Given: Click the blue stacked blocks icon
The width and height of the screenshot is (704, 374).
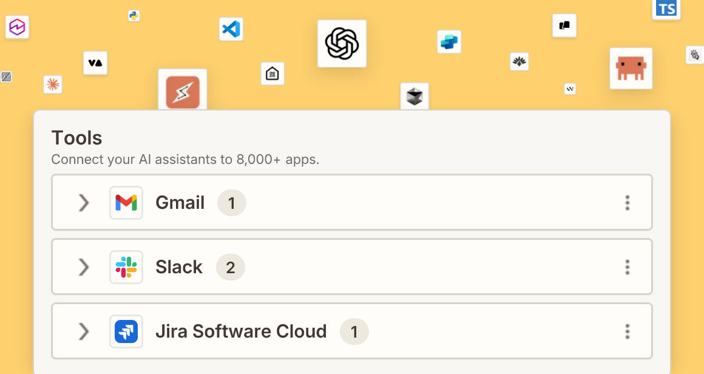Looking at the screenshot, I should pyautogui.click(x=449, y=42).
